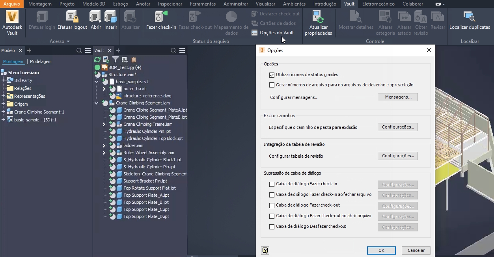Click the Inserir icon in Vault ribbon
The image size is (494, 257).
click(111, 17)
